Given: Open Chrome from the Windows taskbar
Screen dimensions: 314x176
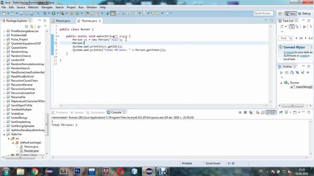Looking at the screenshot, I should pyautogui.click(x=34, y=172).
